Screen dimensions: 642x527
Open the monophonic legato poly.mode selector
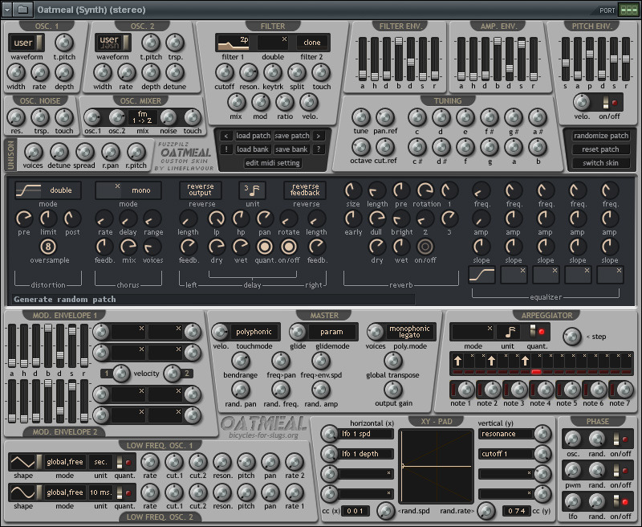pyautogui.click(x=409, y=332)
